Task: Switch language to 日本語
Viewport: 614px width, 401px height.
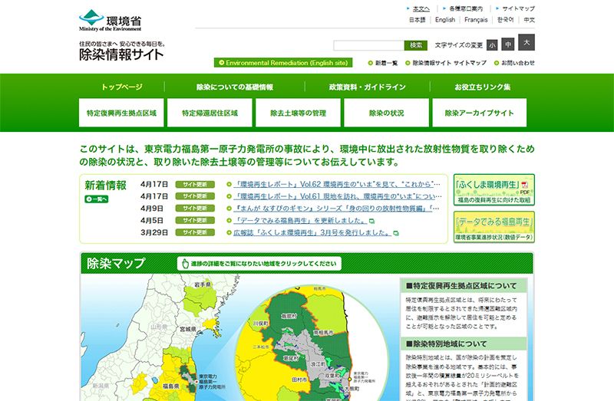Action: pos(417,20)
